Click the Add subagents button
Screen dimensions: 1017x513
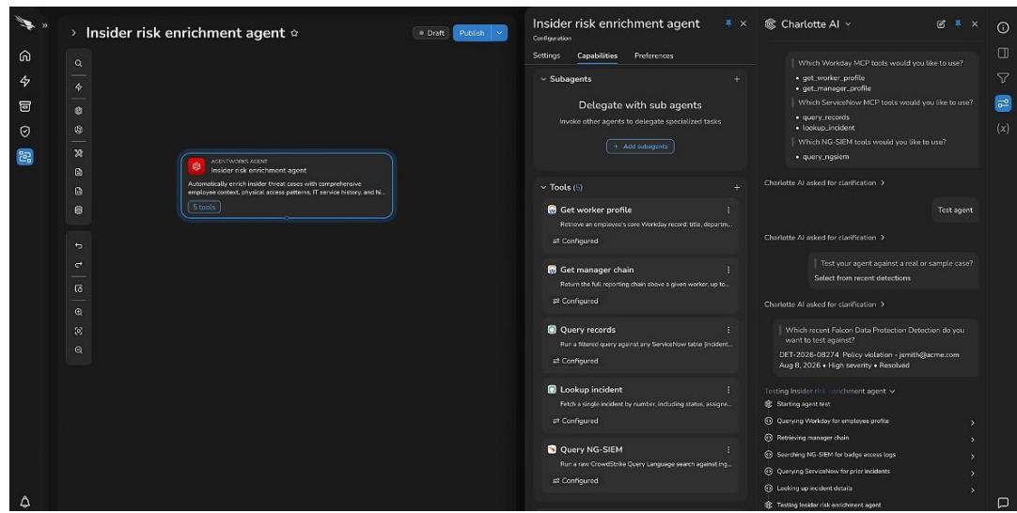[x=640, y=147]
